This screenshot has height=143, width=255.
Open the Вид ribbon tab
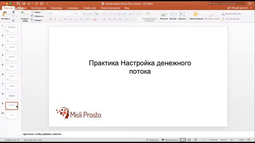[x=127, y=8]
